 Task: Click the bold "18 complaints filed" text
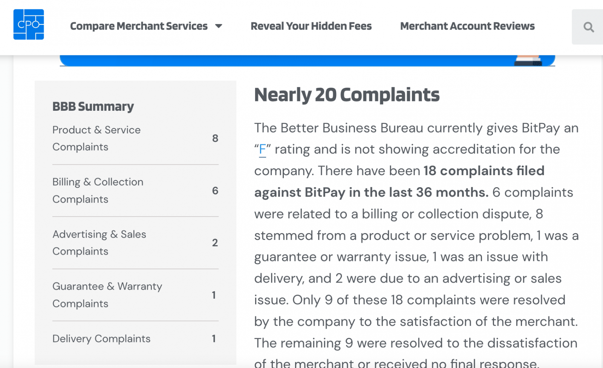(x=484, y=171)
